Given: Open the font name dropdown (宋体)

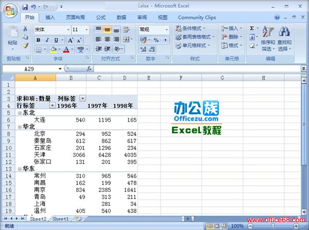Looking at the screenshot, I should (x=68, y=30).
